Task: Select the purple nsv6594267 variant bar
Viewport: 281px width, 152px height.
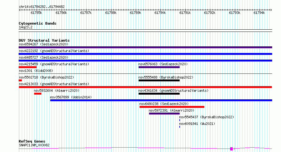Action: point(145,47)
